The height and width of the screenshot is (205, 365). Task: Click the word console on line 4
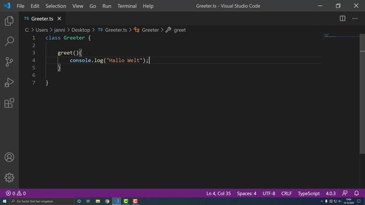point(80,60)
